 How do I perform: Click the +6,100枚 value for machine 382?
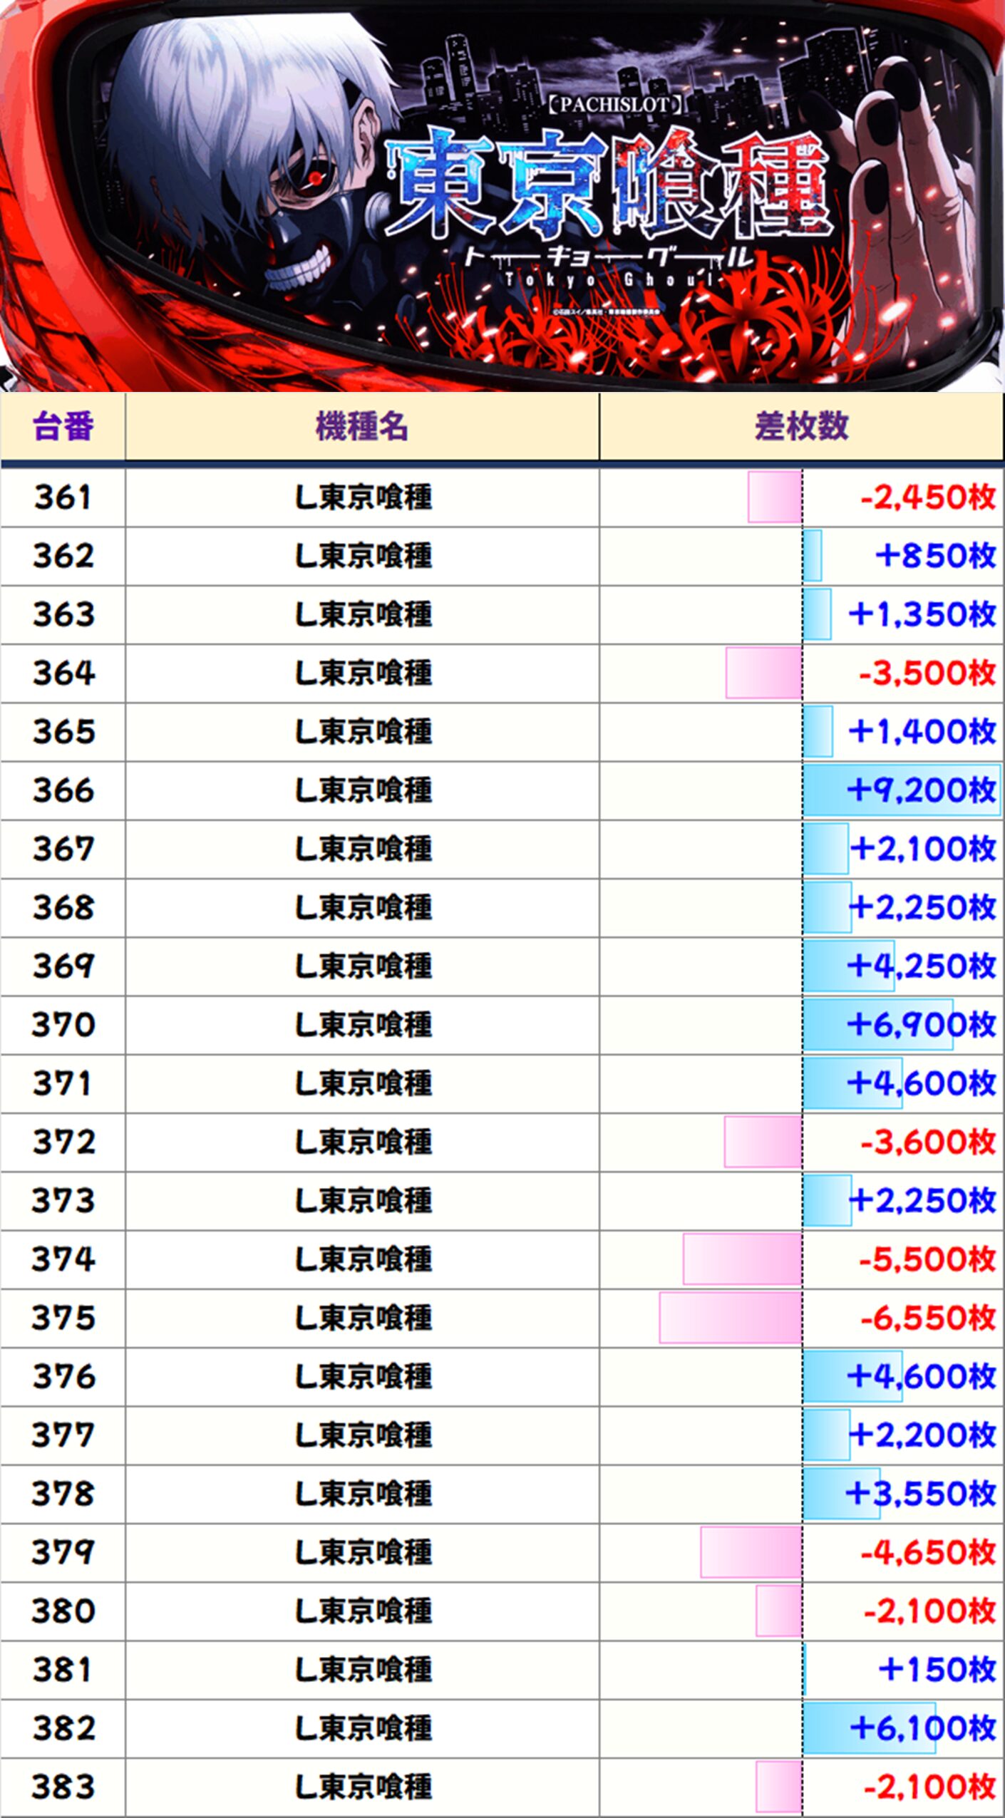[x=922, y=1728]
